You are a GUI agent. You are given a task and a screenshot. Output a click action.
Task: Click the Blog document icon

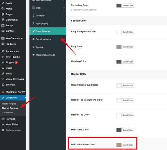pyautogui.click(x=33, y=8)
